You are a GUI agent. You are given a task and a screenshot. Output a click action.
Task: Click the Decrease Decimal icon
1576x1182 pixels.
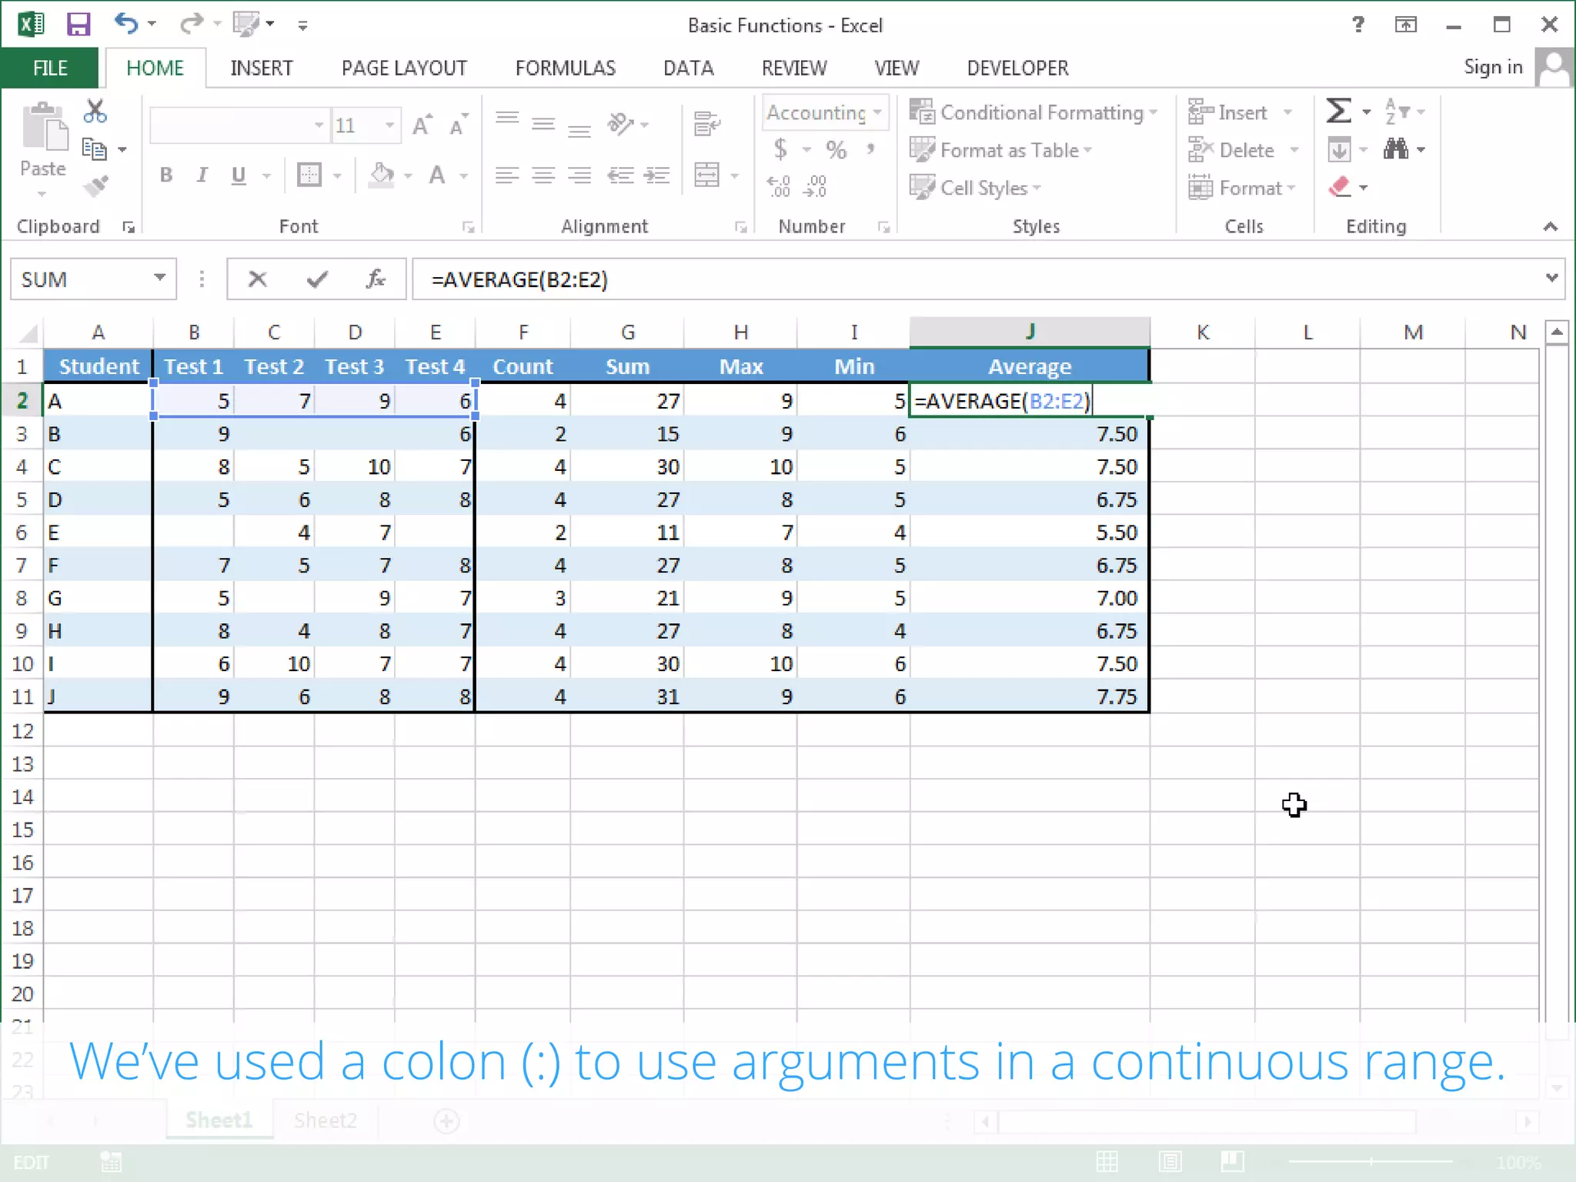[814, 185]
